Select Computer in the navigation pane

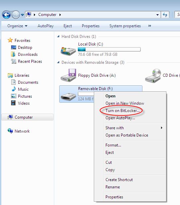[28, 117]
